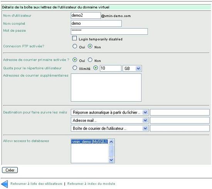Click the Adresses de courrier supplémentaires text area
The width and height of the screenshot is (212, 189).
(106, 87)
